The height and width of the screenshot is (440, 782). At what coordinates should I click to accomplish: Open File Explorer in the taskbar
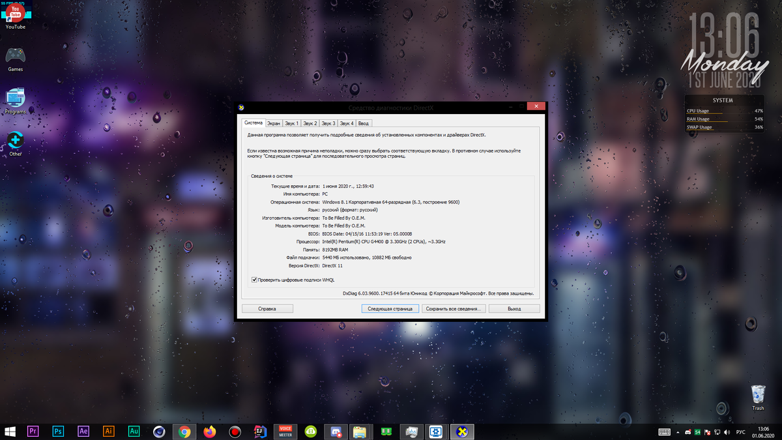(x=360, y=432)
